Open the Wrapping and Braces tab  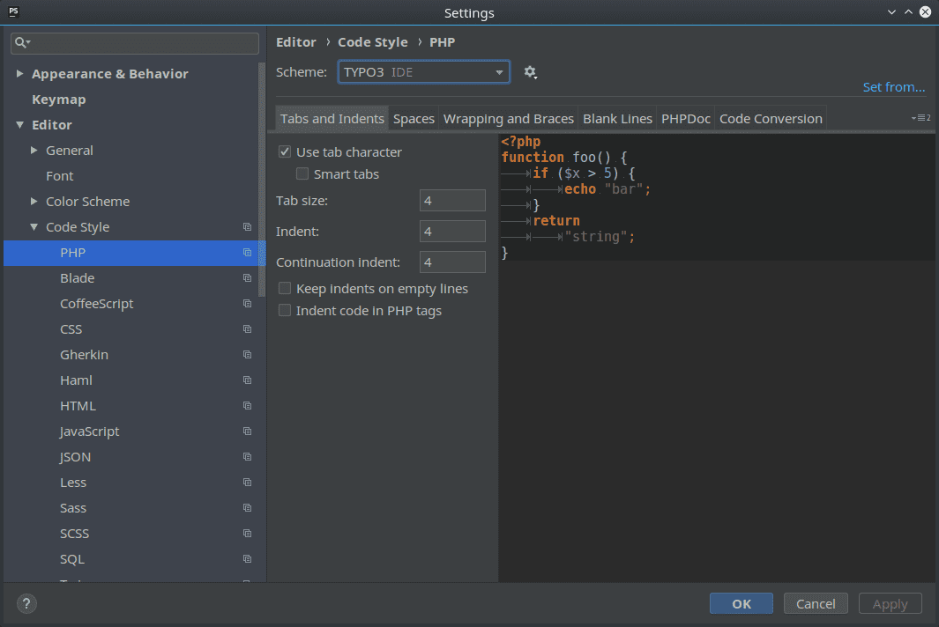509,119
